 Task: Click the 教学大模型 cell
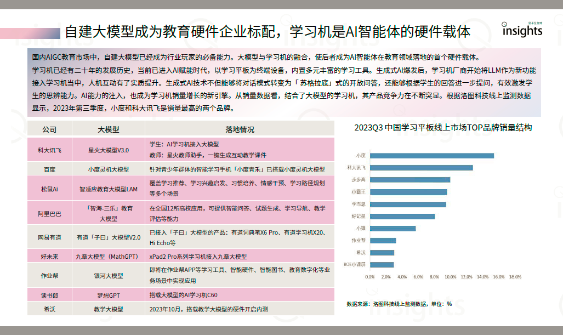click(x=109, y=309)
